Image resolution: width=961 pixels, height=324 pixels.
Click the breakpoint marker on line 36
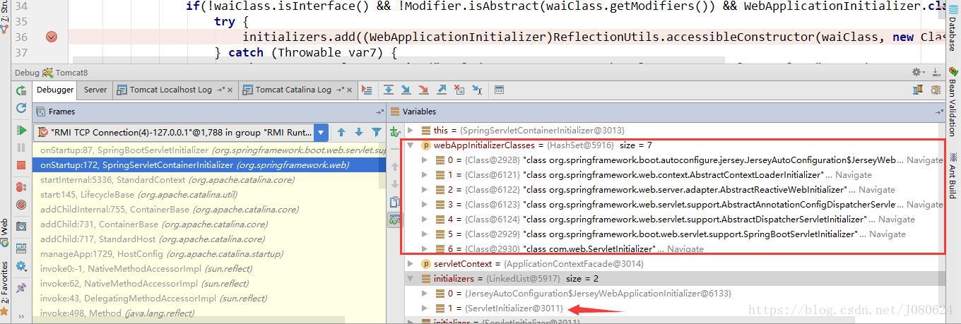point(52,37)
